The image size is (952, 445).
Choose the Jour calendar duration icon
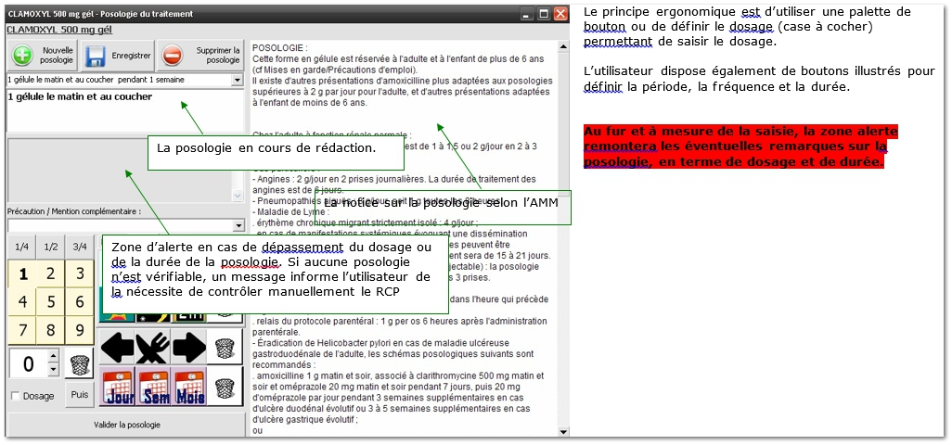click(117, 387)
